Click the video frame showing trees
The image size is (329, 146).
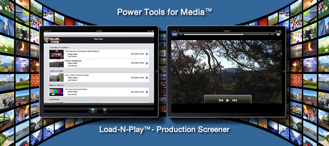tap(227, 72)
